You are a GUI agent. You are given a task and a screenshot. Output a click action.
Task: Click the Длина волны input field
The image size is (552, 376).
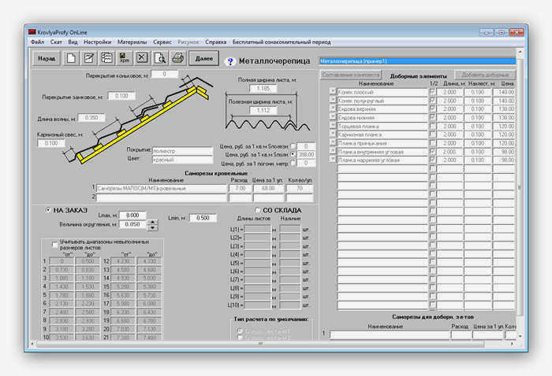pyautogui.click(x=91, y=118)
